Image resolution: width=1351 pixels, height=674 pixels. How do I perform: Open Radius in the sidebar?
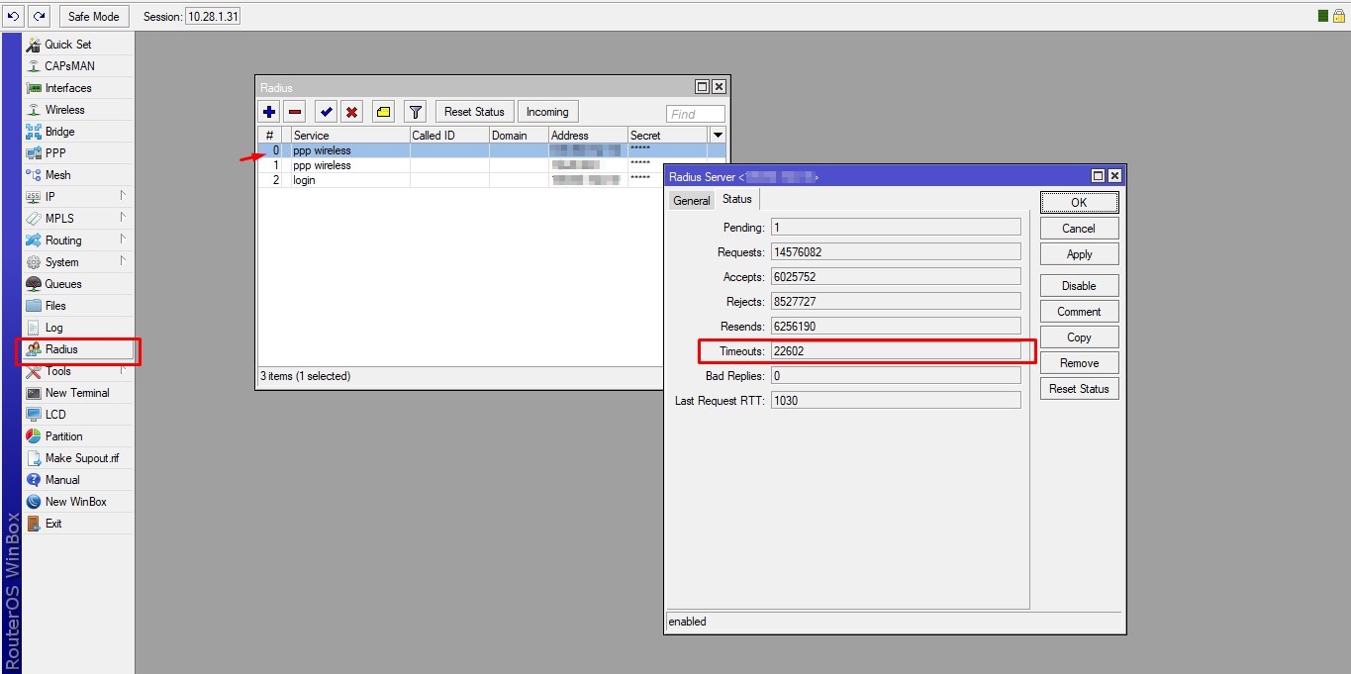tap(78, 349)
